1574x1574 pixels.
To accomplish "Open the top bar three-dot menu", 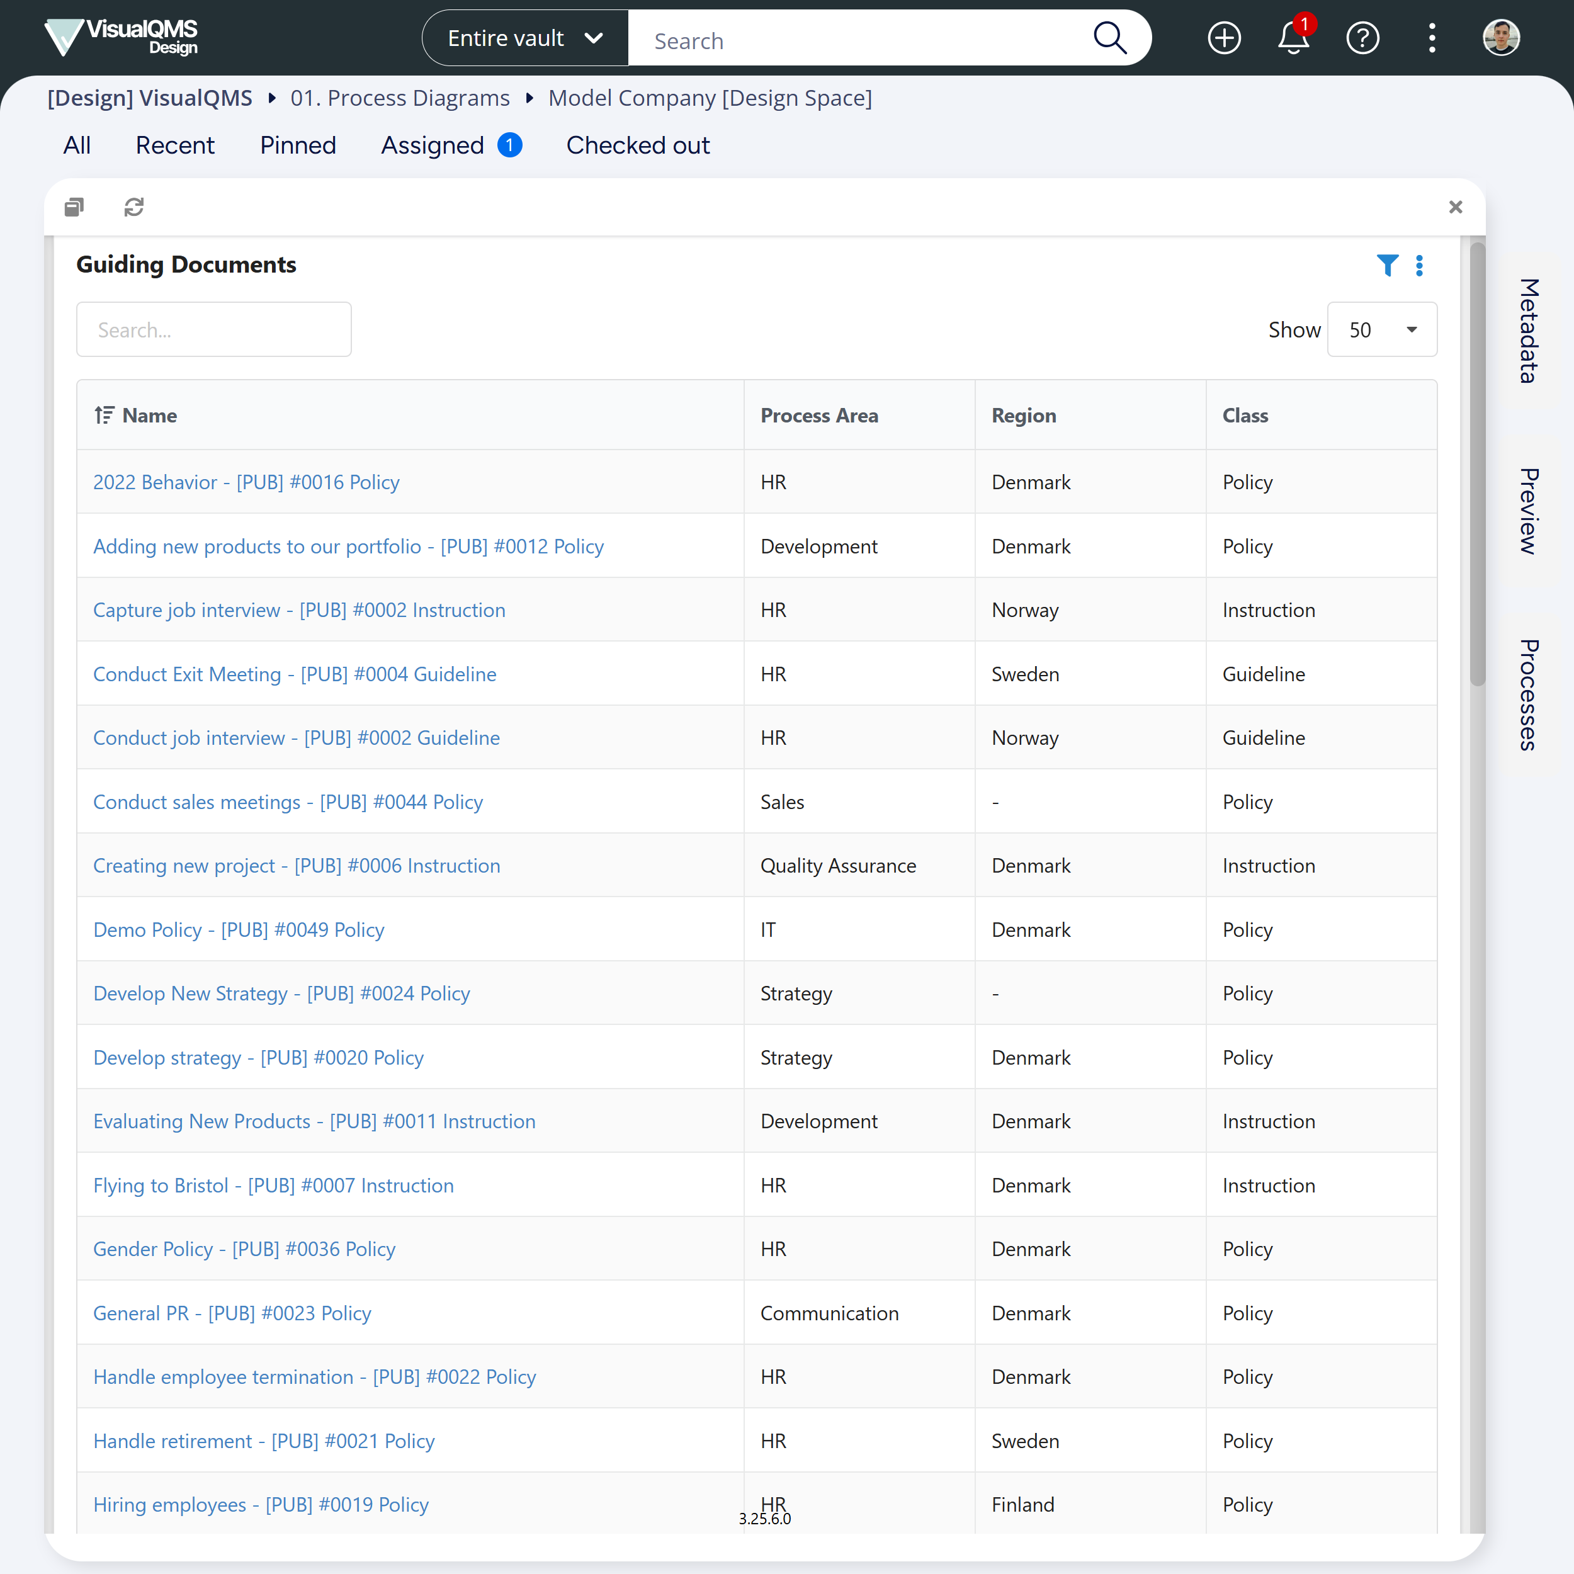I will click(1432, 38).
